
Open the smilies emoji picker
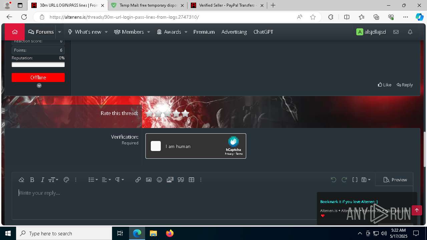(x=159, y=180)
